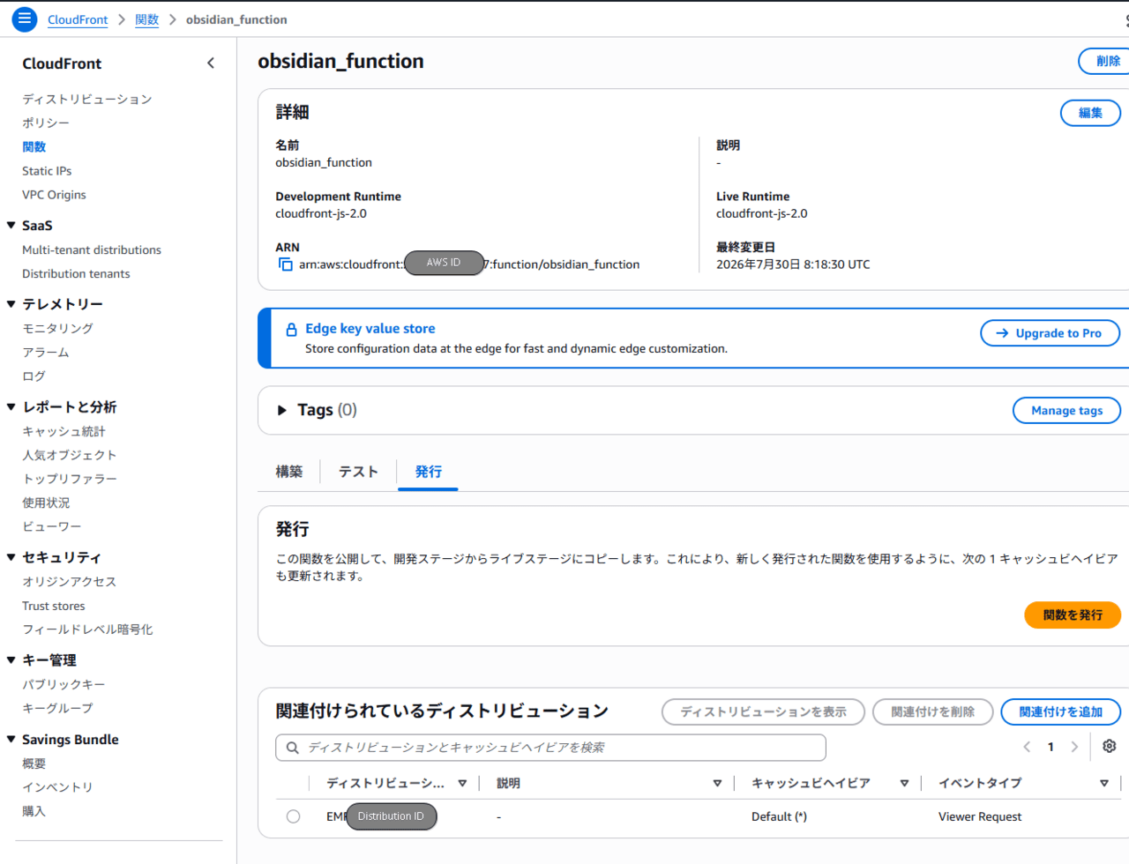Open Savings Bundle 購入 page

tap(34, 811)
